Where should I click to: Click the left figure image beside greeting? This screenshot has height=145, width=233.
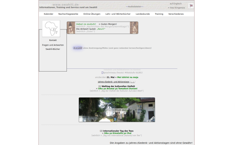[x=71, y=28]
